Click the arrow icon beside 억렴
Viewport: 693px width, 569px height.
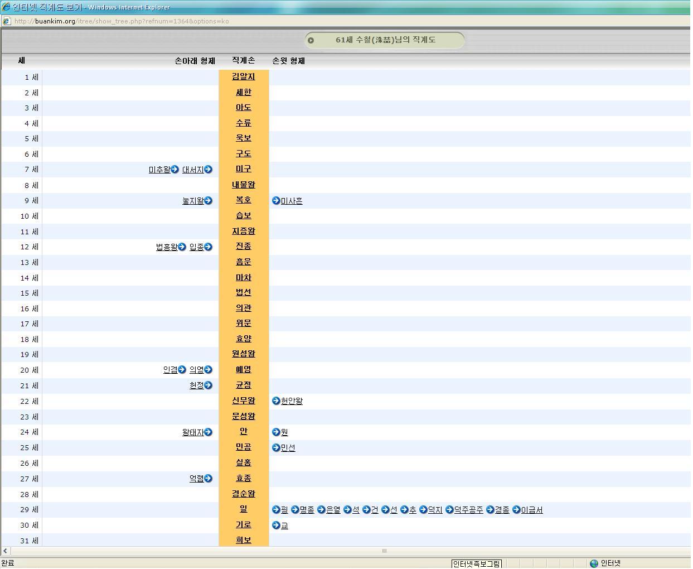coord(209,479)
